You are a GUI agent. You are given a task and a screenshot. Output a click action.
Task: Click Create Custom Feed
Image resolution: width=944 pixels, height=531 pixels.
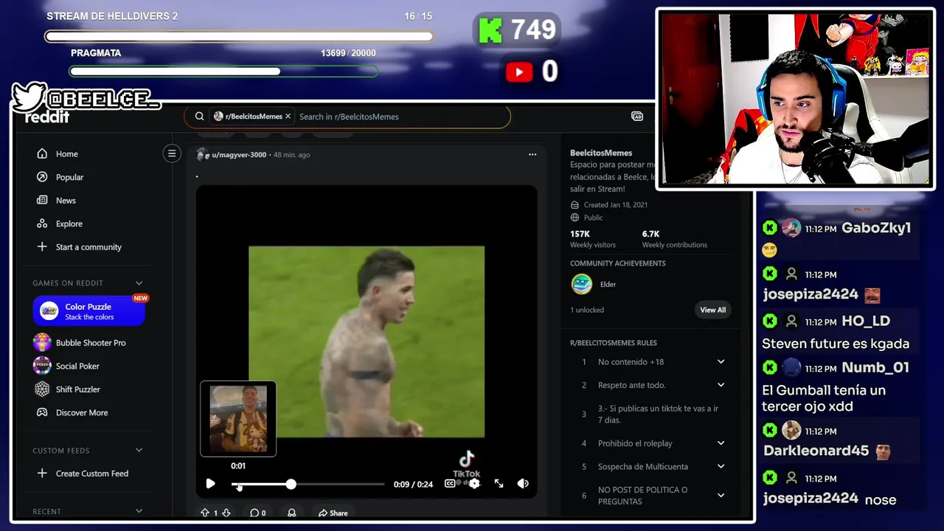[x=94, y=473]
